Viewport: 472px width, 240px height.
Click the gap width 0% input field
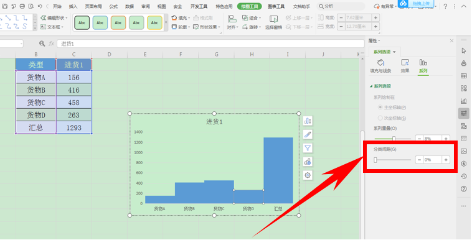click(433, 160)
